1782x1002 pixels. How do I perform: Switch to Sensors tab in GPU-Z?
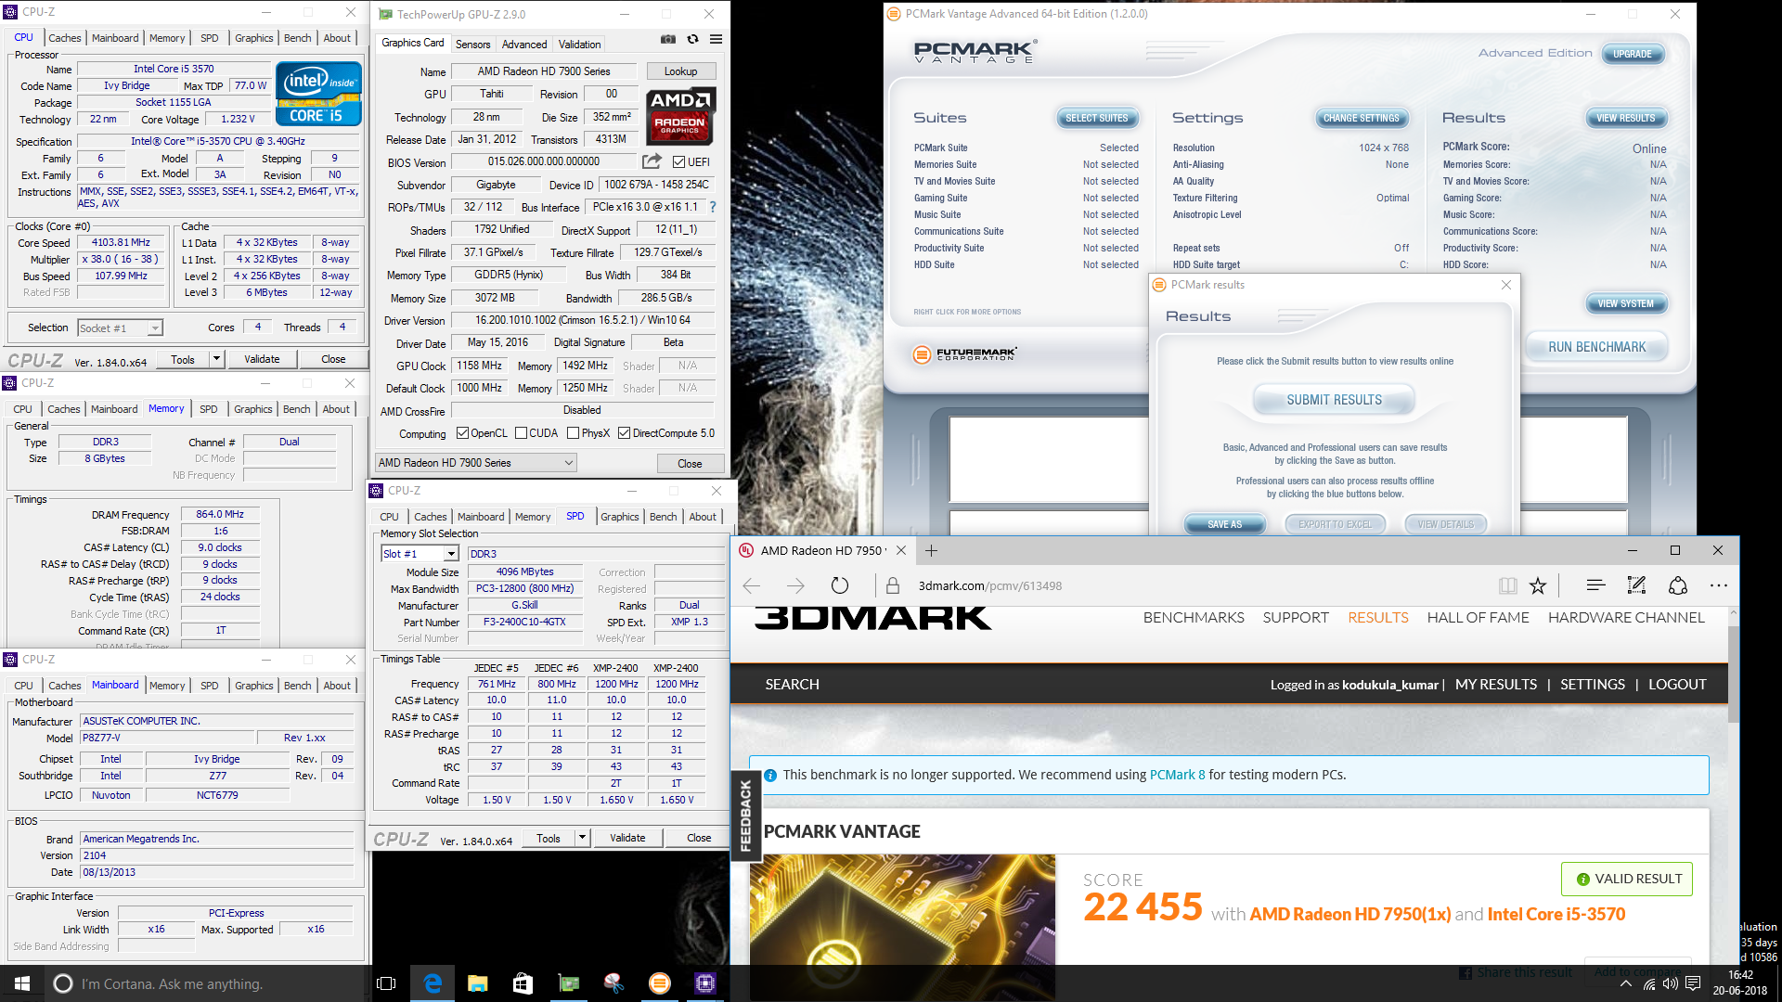pyautogui.click(x=472, y=45)
